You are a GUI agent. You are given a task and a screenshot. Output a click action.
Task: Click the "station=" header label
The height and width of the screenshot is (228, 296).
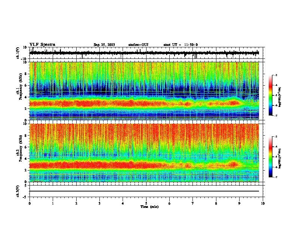[x=135, y=45]
